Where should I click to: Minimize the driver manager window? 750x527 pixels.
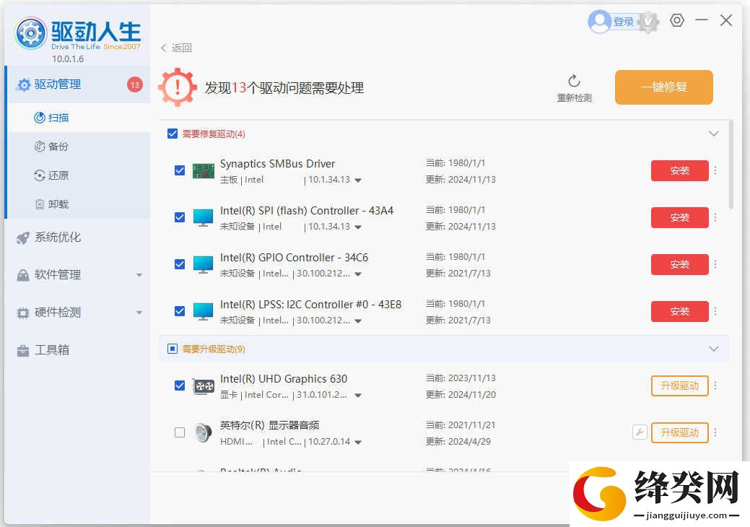point(702,20)
